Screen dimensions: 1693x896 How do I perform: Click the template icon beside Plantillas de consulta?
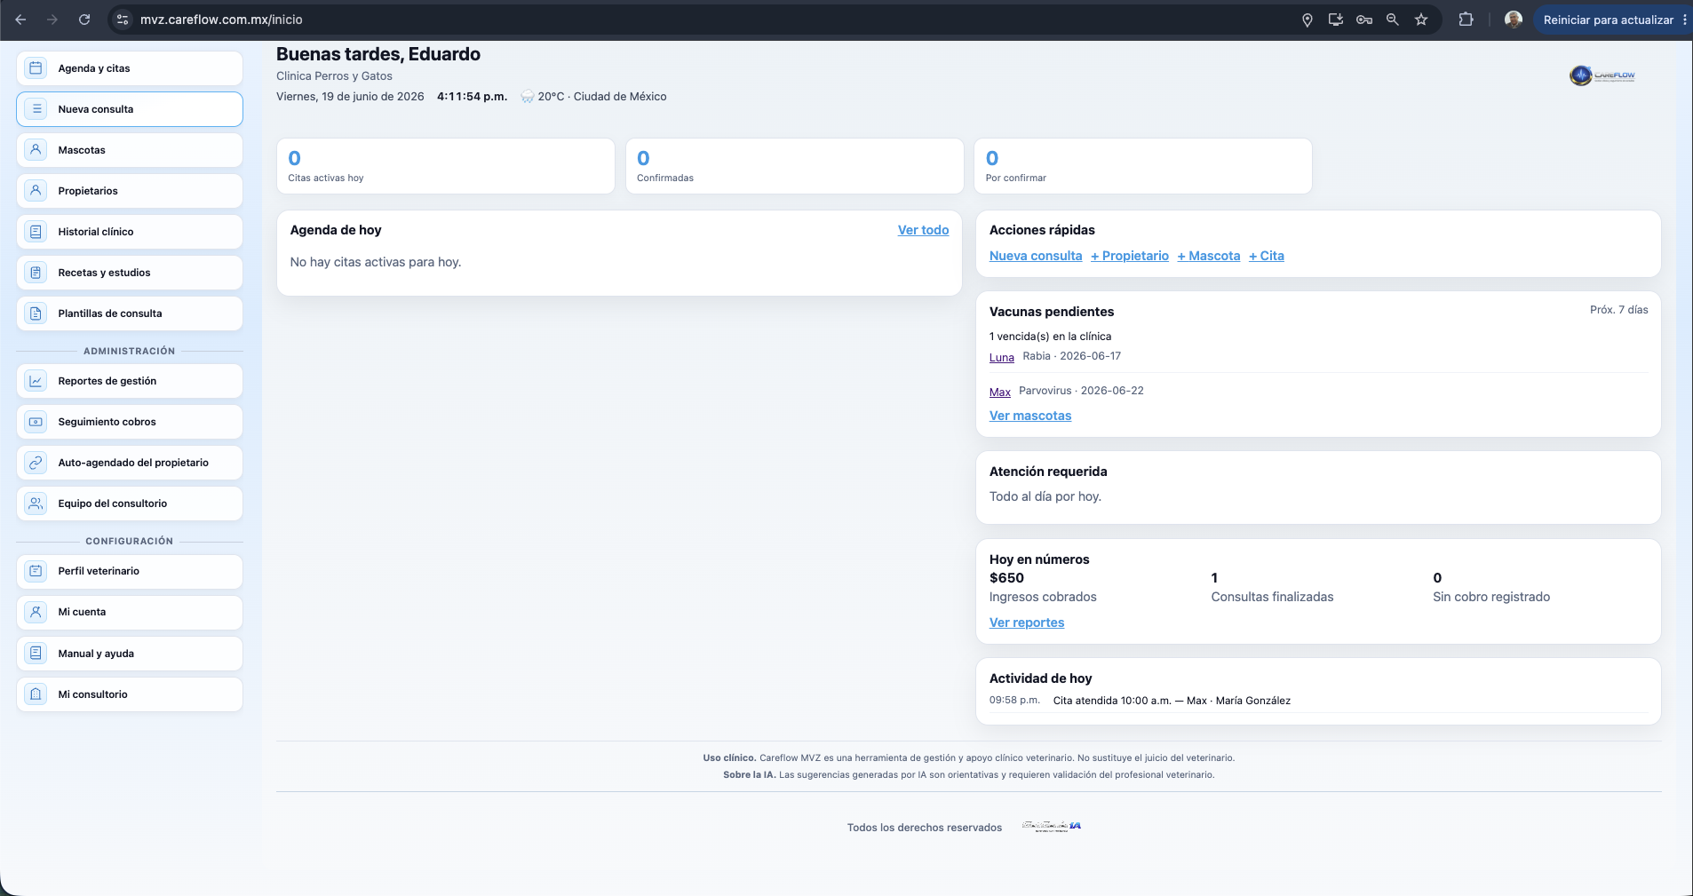click(x=36, y=313)
